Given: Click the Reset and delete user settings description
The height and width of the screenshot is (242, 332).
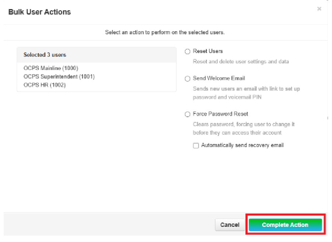Looking at the screenshot, I should (241, 62).
